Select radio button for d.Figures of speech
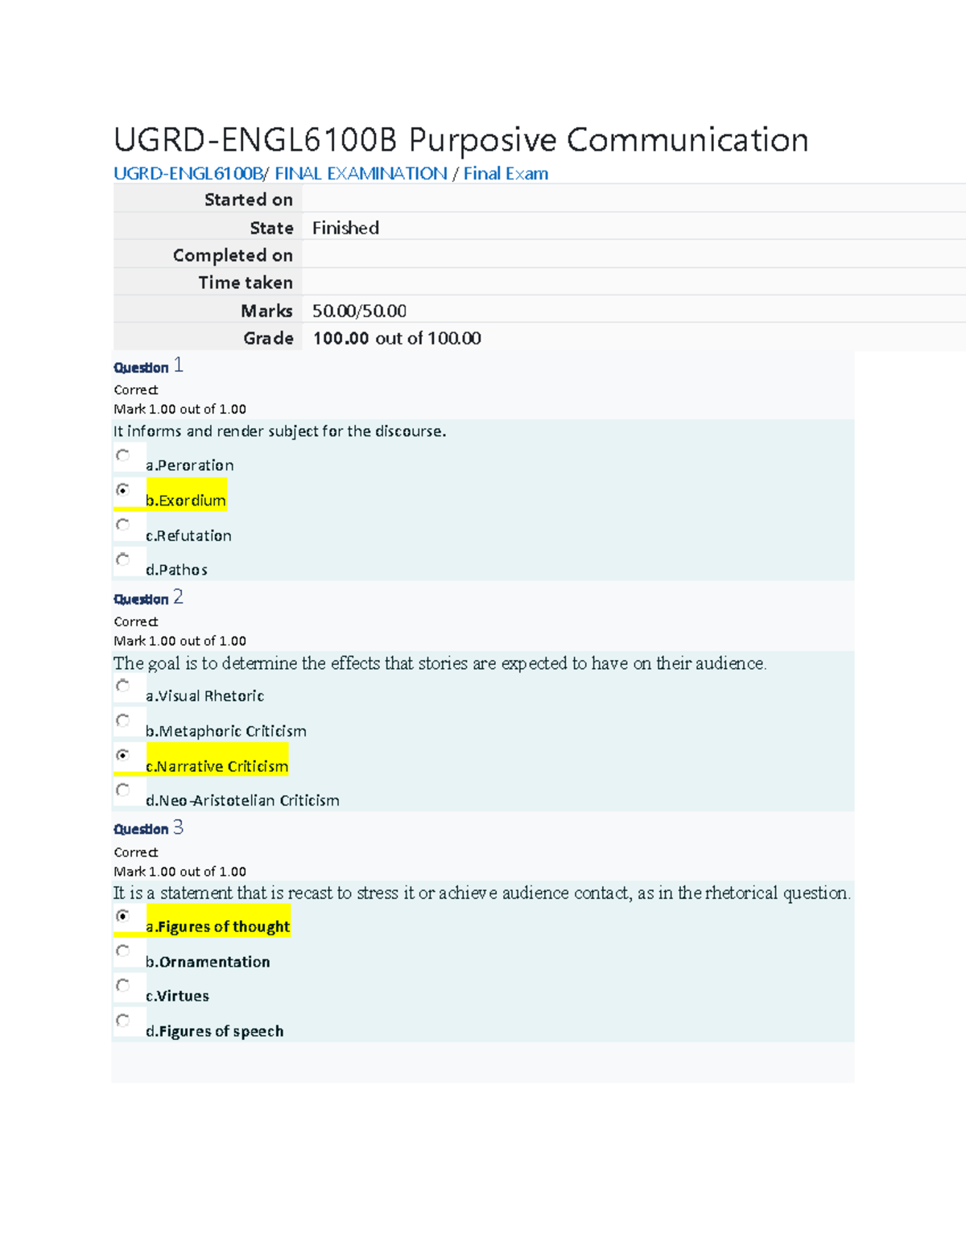 click(x=122, y=1020)
